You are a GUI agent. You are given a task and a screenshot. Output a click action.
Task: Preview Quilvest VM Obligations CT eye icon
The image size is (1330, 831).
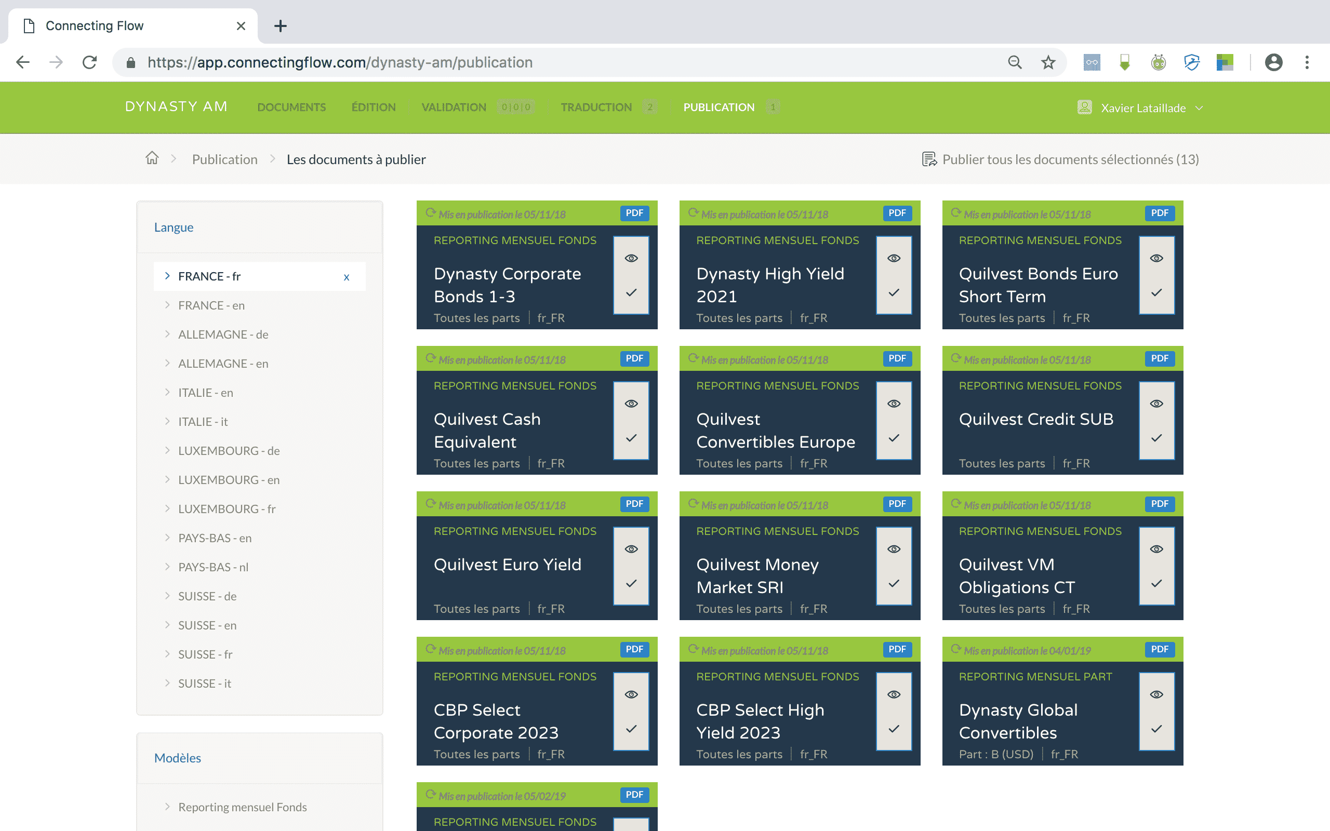click(1156, 549)
